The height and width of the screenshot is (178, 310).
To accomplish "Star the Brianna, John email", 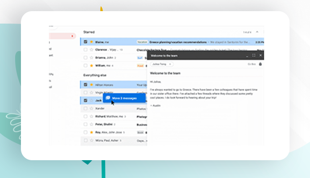I will coord(91,57).
